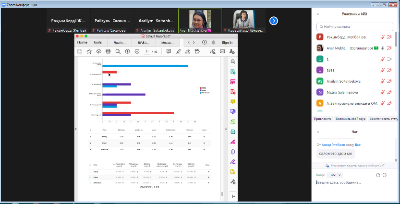Click the notifications bell icon
The width and height of the screenshot is (400, 204).
(212, 42)
